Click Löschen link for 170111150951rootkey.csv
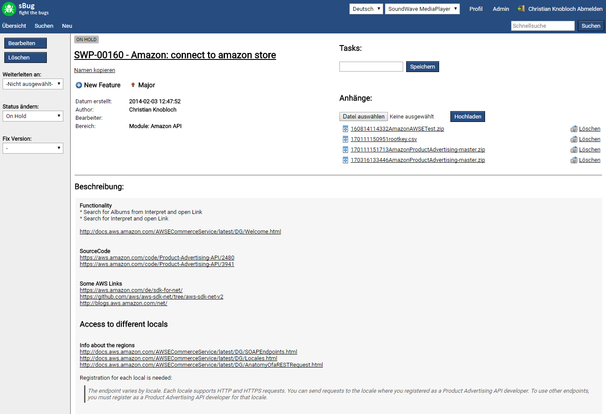The image size is (606, 414). pos(590,139)
